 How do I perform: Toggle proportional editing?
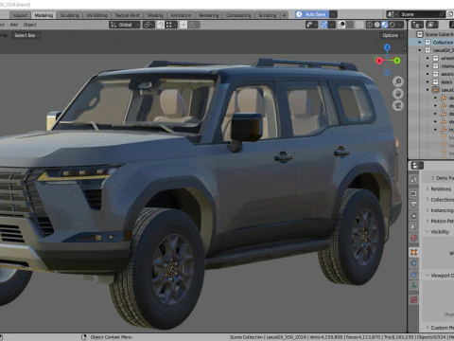183,25
